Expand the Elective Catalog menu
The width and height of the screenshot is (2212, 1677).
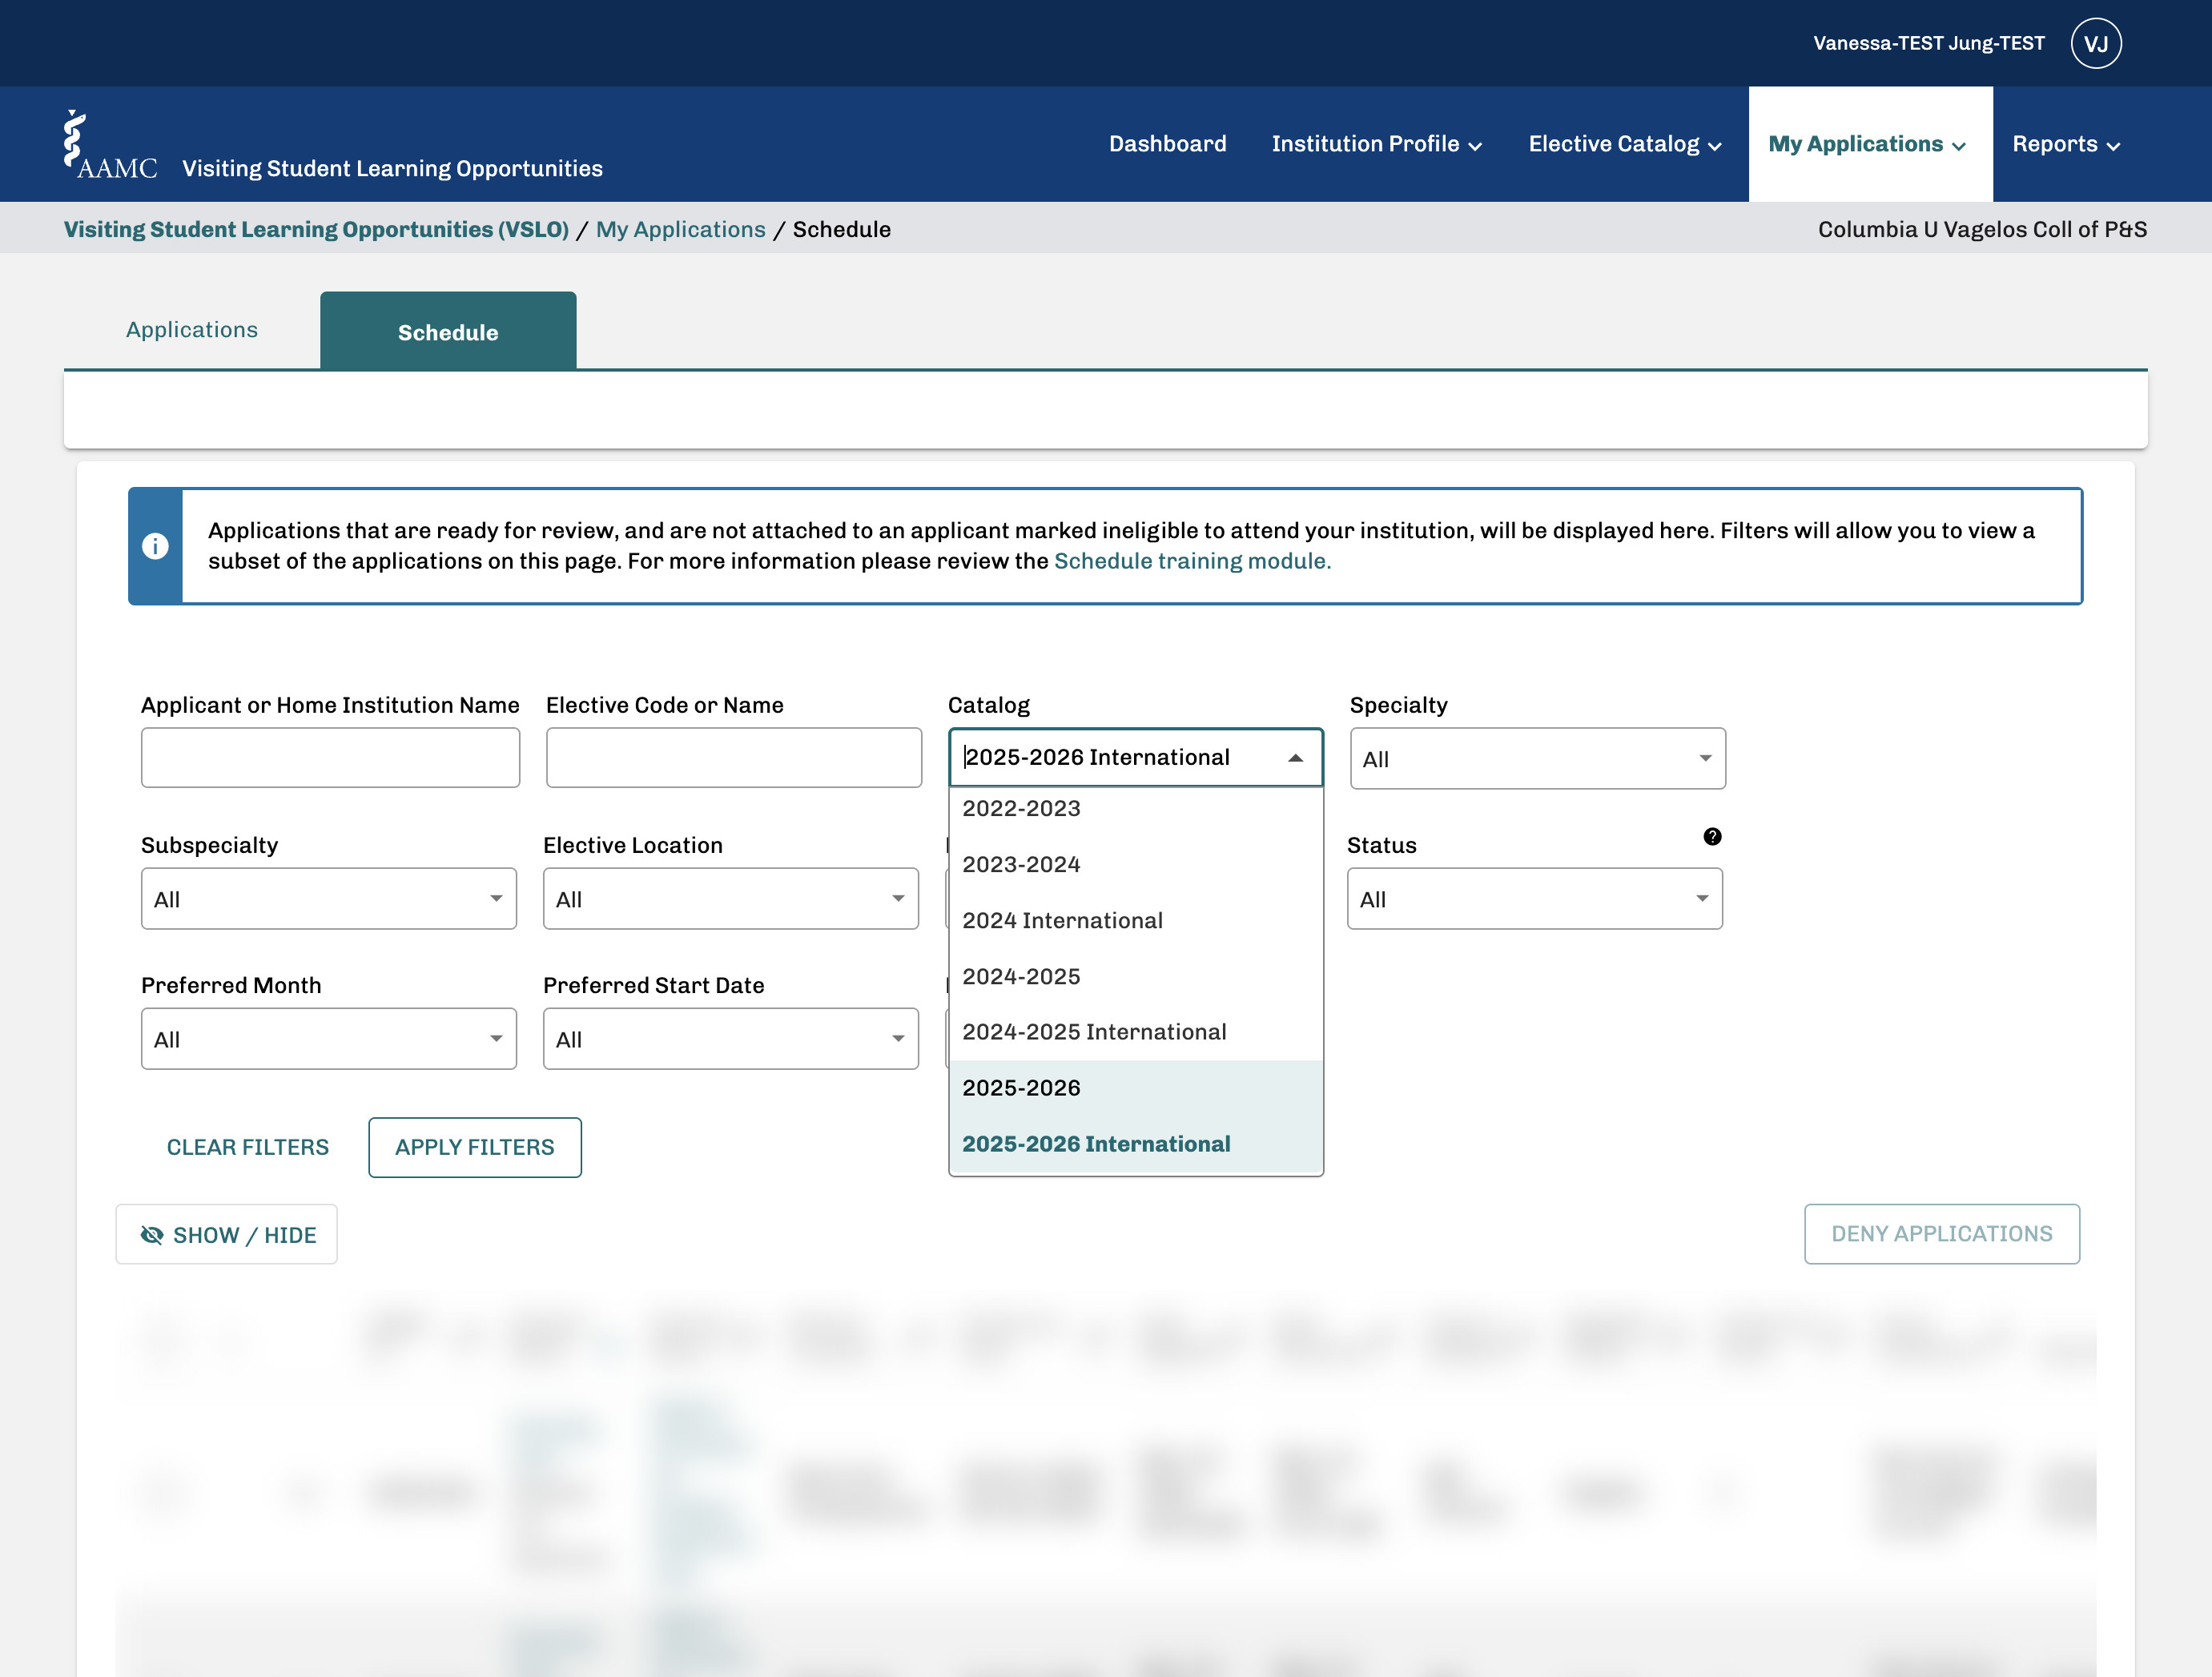coord(1624,144)
